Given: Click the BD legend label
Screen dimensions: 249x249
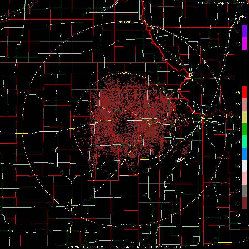Looking at the screenshot, I should pyautogui.click(x=237, y=117).
